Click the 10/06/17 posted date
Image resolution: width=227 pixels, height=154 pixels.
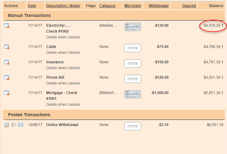click(x=35, y=125)
